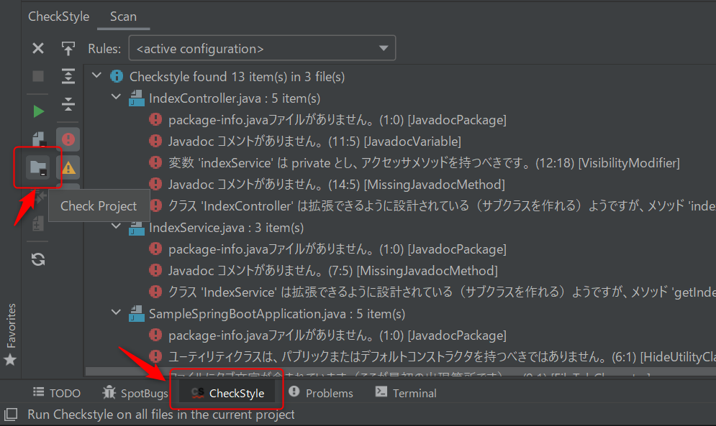This screenshot has width=716, height=426.
Task: Expand all result nodes
Action: (68, 76)
